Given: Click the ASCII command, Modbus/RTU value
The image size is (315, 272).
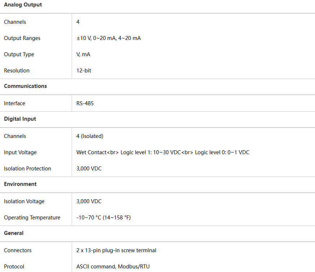Looking at the screenshot, I should [113, 267].
